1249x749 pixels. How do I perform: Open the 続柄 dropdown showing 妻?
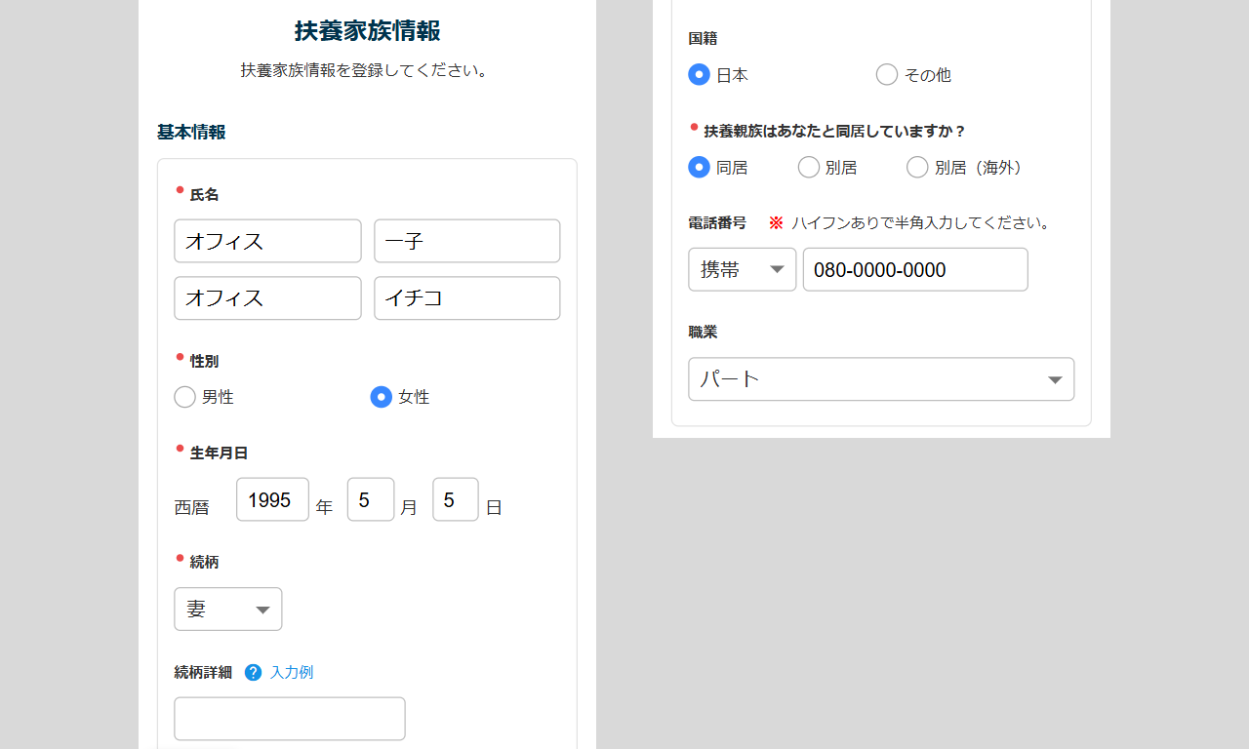[228, 609]
